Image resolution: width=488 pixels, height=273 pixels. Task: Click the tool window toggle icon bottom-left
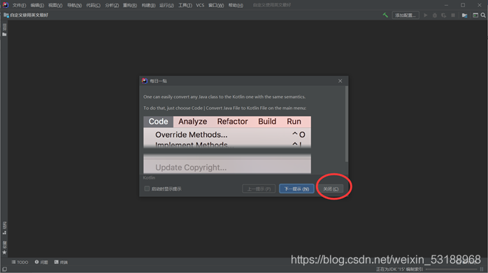[x=4, y=270]
